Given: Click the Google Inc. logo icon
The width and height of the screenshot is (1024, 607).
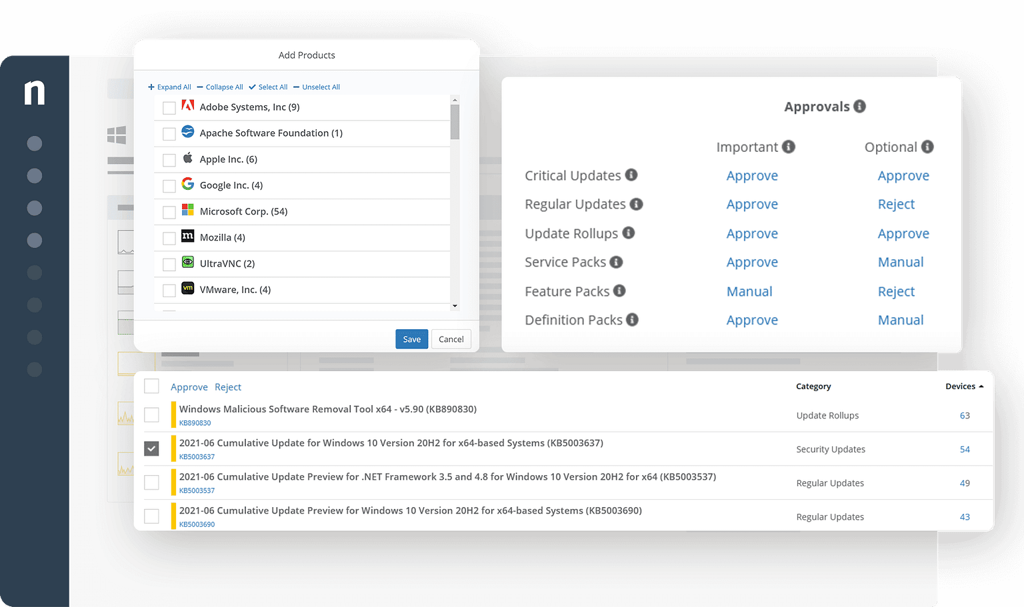Looking at the screenshot, I should [x=187, y=185].
